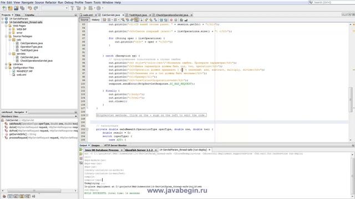Select the calcResult method in Navigator

pyautogui.click(x=43, y=124)
